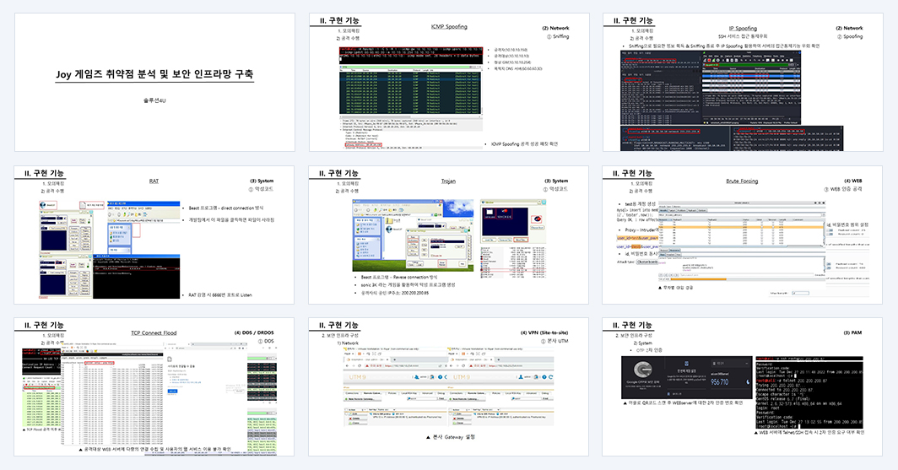Select the PAM OTP slide thumbnail
Image resolution: width=898 pixels, height=470 pixels.
743,387
